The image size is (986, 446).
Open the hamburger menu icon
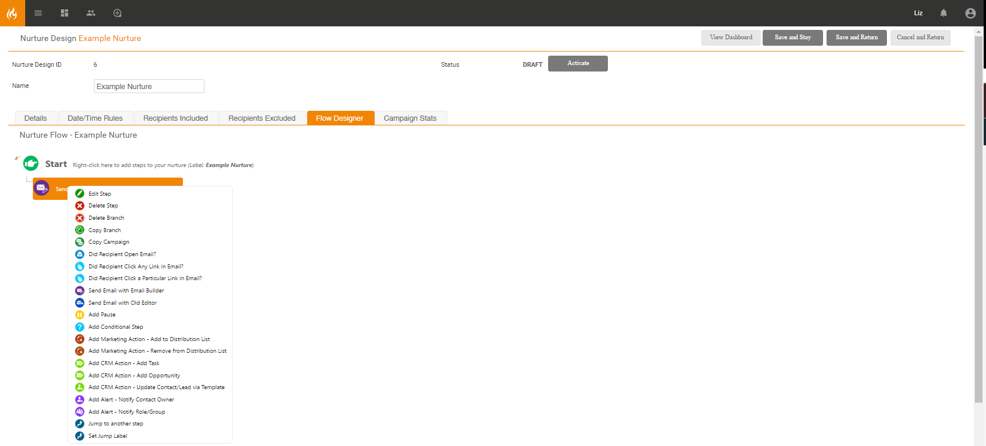pyautogui.click(x=38, y=13)
